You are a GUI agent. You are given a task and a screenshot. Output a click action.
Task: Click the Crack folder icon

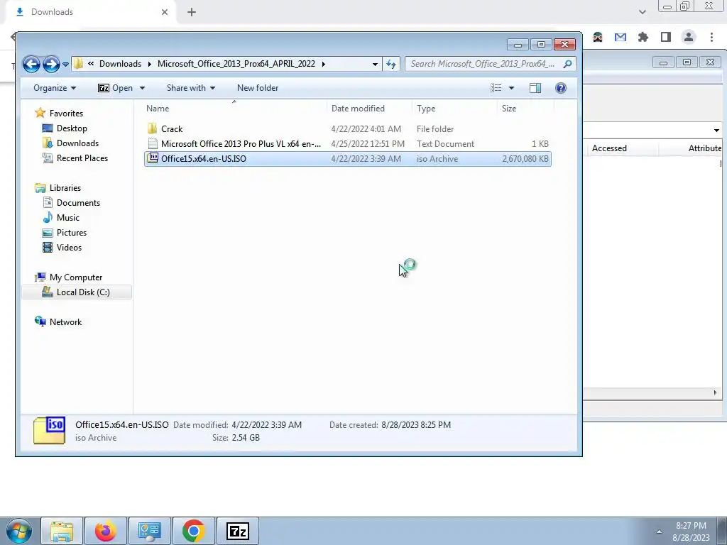[152, 129]
